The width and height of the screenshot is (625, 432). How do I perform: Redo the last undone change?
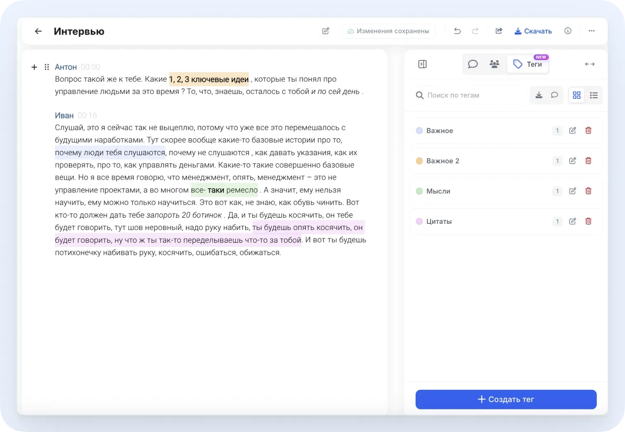475,31
